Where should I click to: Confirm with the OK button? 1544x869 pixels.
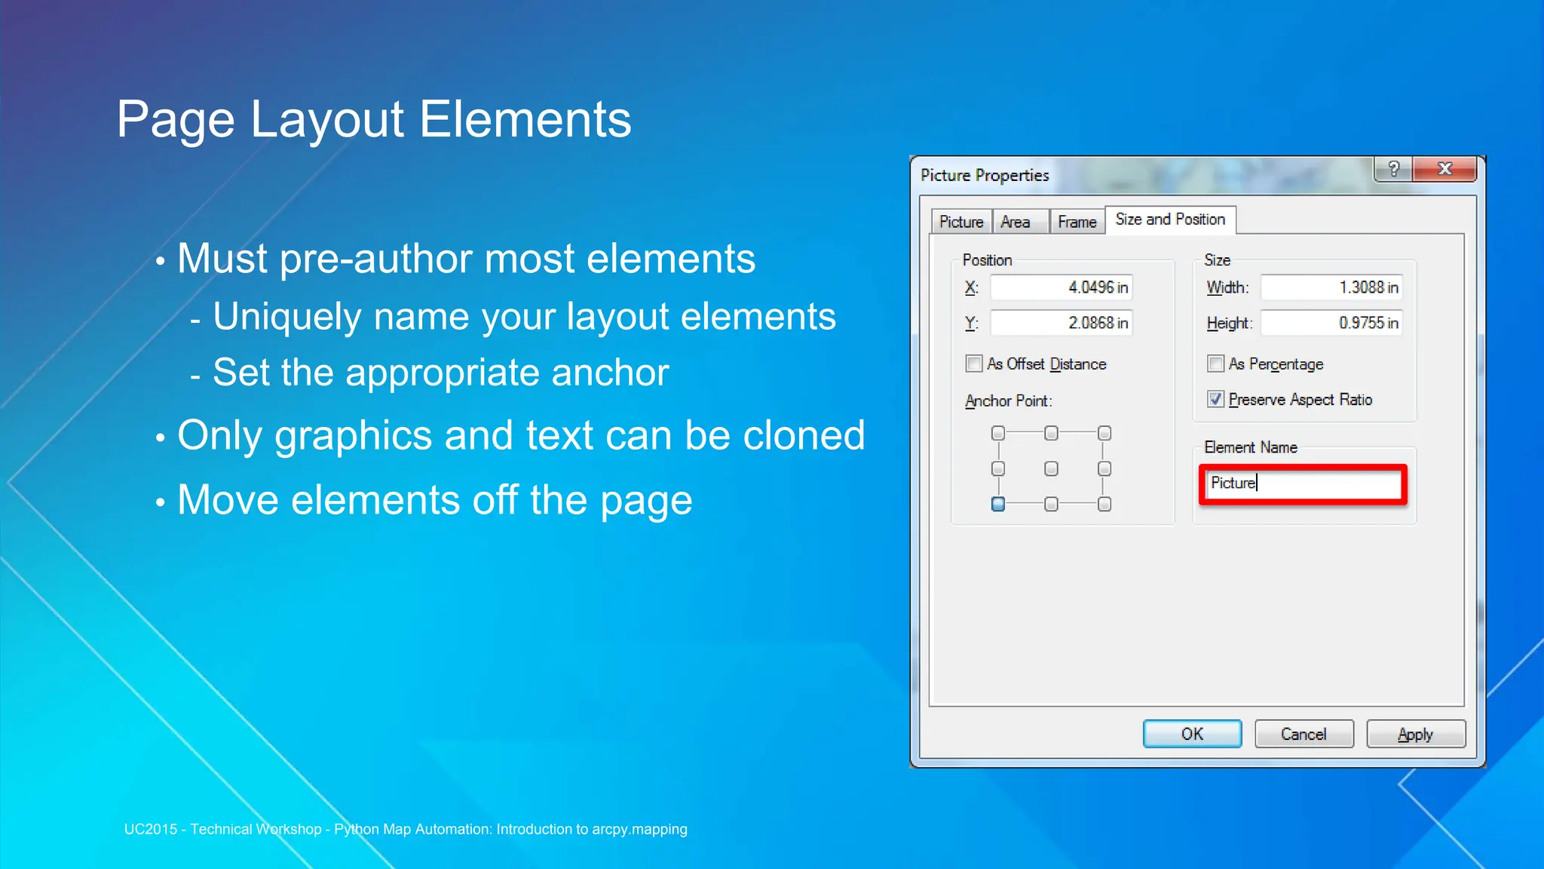click(x=1192, y=734)
